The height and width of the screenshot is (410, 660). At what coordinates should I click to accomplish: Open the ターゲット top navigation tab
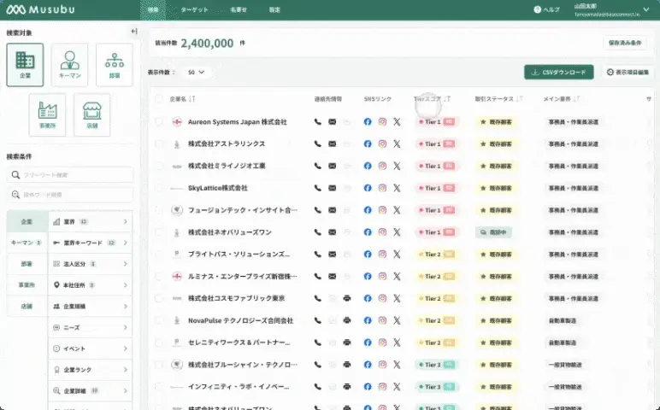[x=194, y=9]
